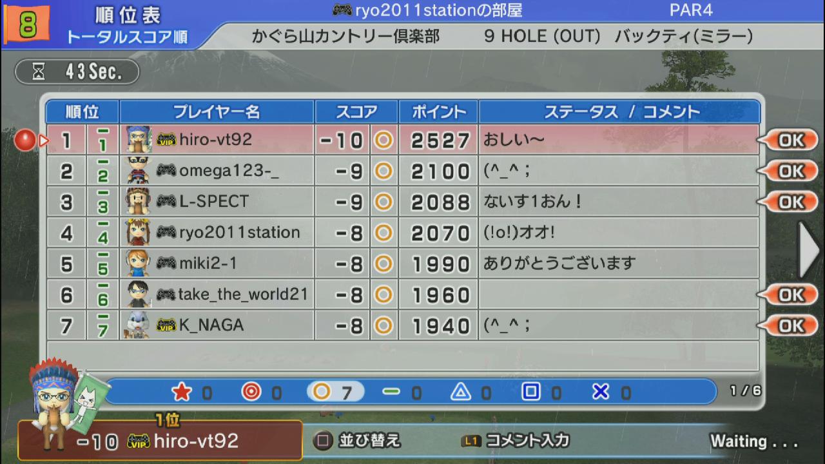Click the red double-circle score icon
Image resolution: width=825 pixels, height=464 pixels.
[x=251, y=392]
